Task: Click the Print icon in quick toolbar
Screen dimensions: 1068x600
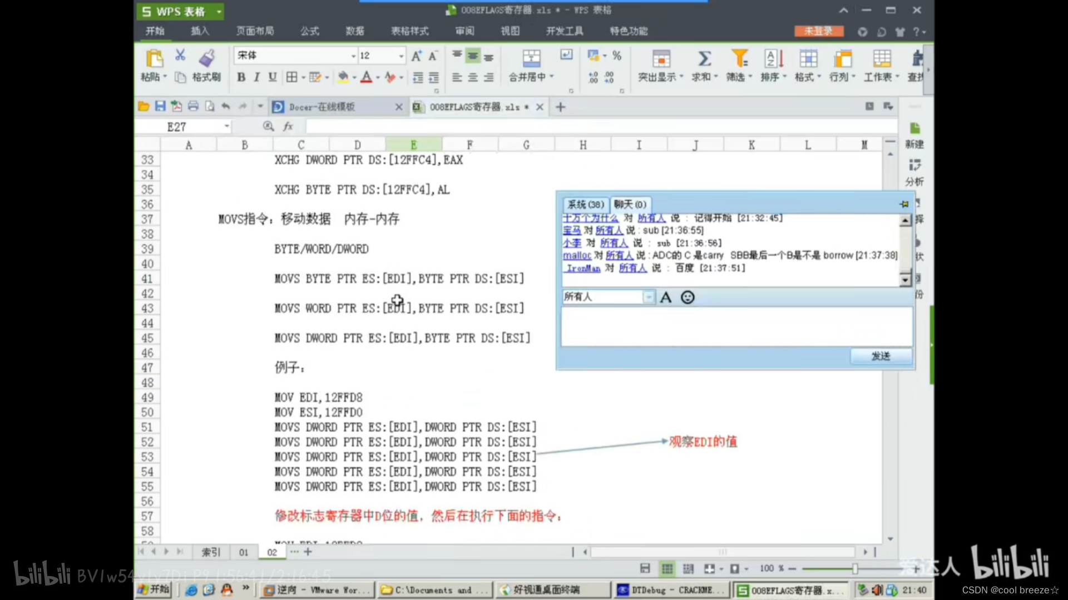Action: click(x=193, y=106)
